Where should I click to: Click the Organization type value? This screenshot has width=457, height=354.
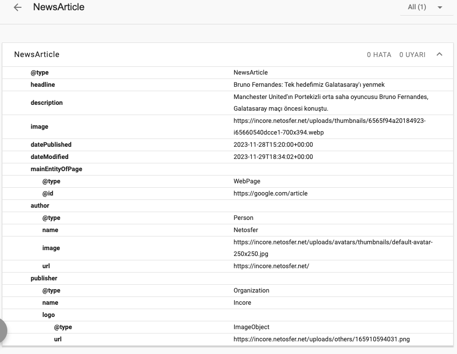(x=251, y=291)
